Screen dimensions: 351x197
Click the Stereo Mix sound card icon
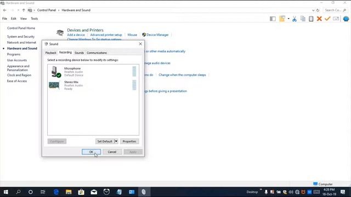pos(54,85)
